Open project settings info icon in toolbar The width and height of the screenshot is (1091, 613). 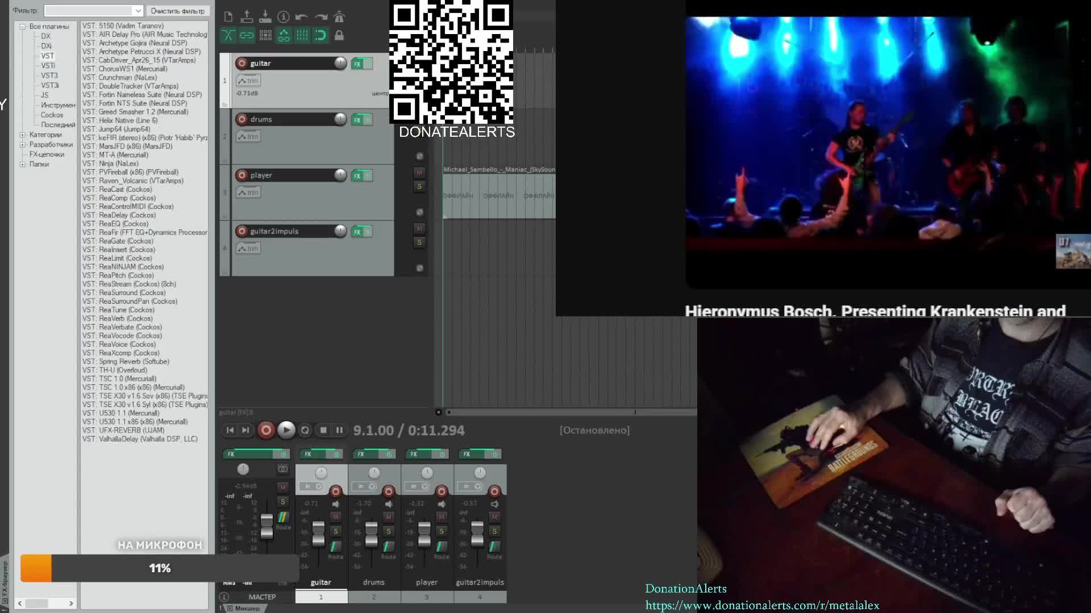pos(284,17)
